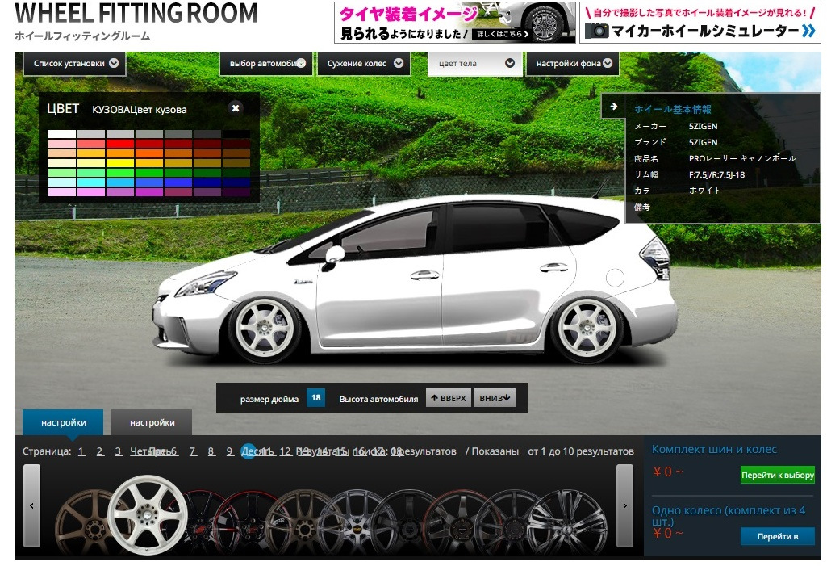
Task: Go to results page 1
Action: 81,451
